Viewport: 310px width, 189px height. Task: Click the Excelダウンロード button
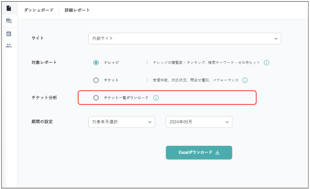click(x=199, y=152)
